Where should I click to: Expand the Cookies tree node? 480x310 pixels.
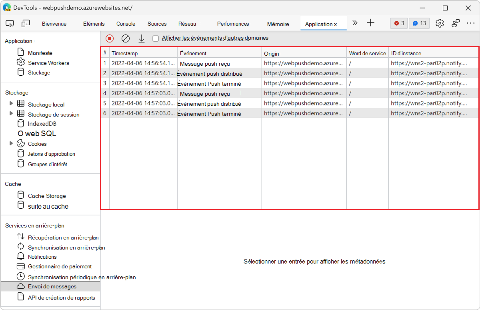pyautogui.click(x=11, y=143)
